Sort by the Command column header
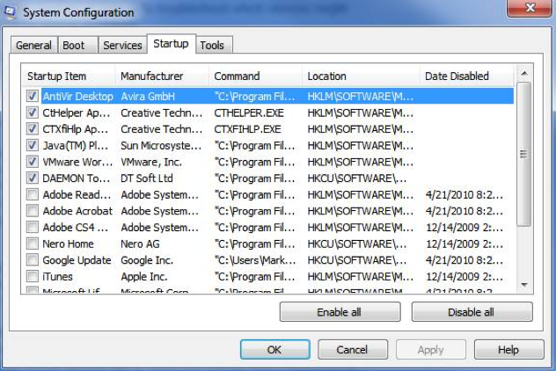This screenshot has width=556, height=371. [256, 76]
